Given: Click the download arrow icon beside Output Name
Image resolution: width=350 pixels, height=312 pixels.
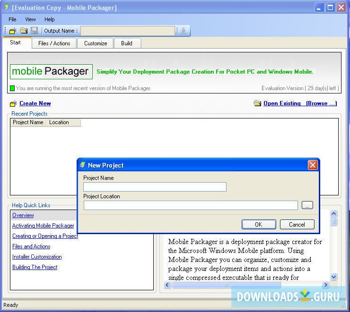Looking at the screenshot, I should click(184, 31).
